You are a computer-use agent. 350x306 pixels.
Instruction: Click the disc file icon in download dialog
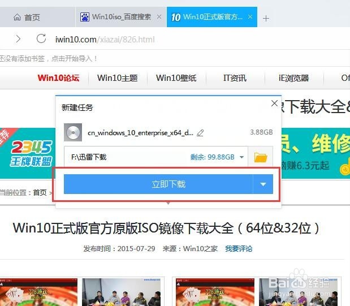coord(73,132)
